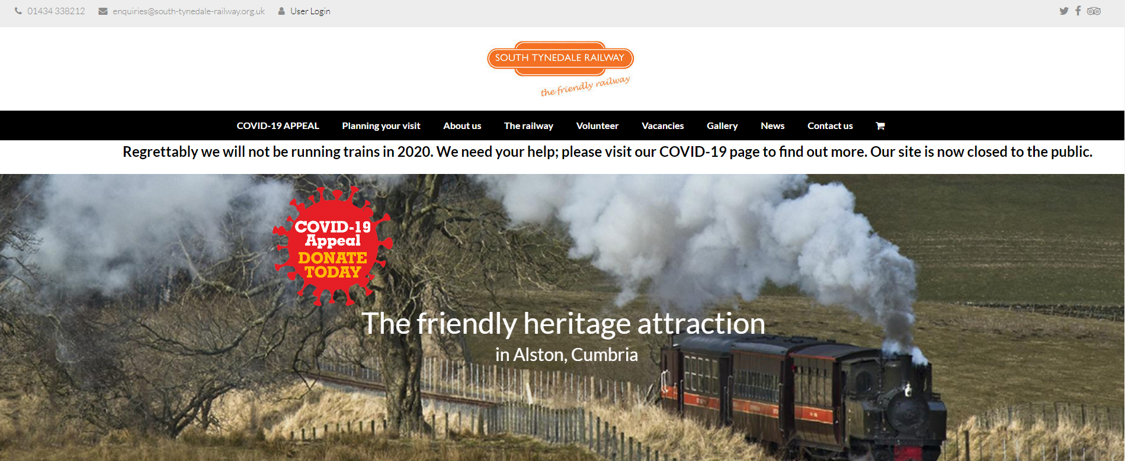Viewport: 1125px width, 461px height.
Task: Open Planning your visit menu
Action: [381, 125]
